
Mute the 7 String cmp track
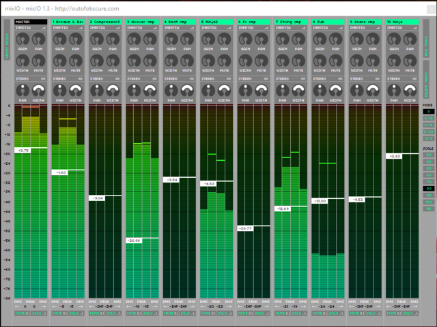click(282, 313)
